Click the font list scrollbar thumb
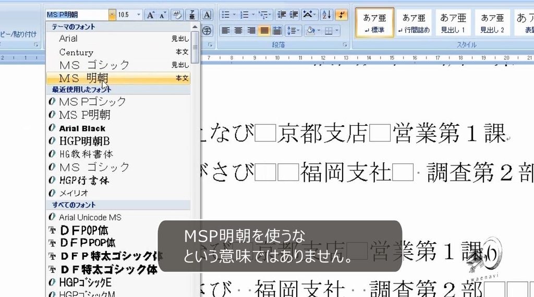The height and width of the screenshot is (297, 534). point(195,47)
